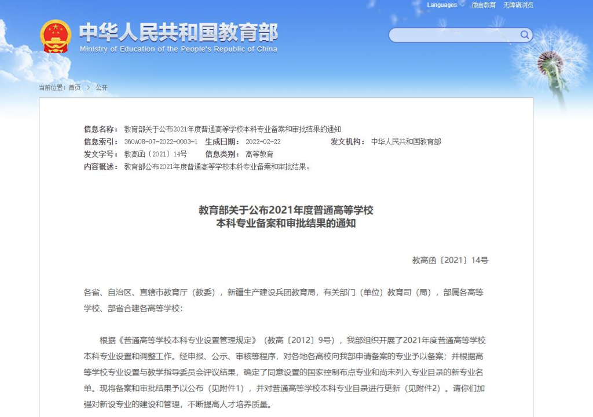Click the main heading 教育部关于公布2021年度普通高等学校
This screenshot has height=417, width=593.
click(286, 210)
